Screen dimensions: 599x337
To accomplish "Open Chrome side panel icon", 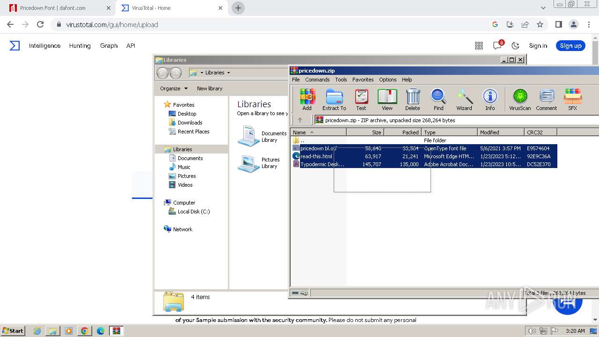I will coord(558,24).
